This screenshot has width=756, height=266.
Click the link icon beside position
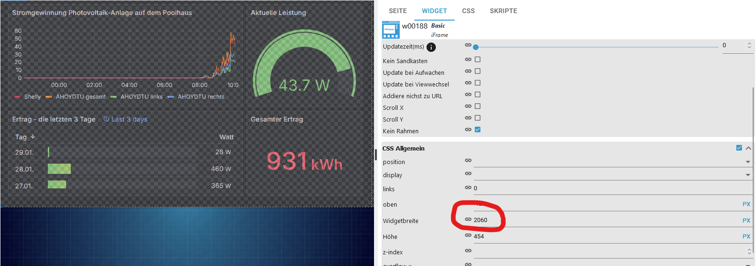point(468,160)
